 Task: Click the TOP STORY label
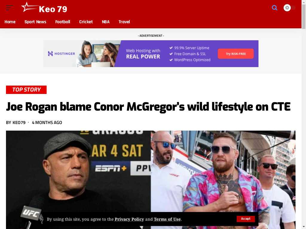click(26, 90)
